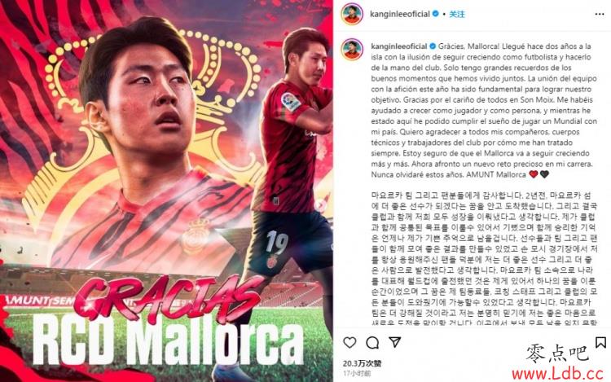Image resolution: width=611 pixels, height=382 pixels.
Task: Open comments with the speech bubble icon
Action: click(x=372, y=343)
